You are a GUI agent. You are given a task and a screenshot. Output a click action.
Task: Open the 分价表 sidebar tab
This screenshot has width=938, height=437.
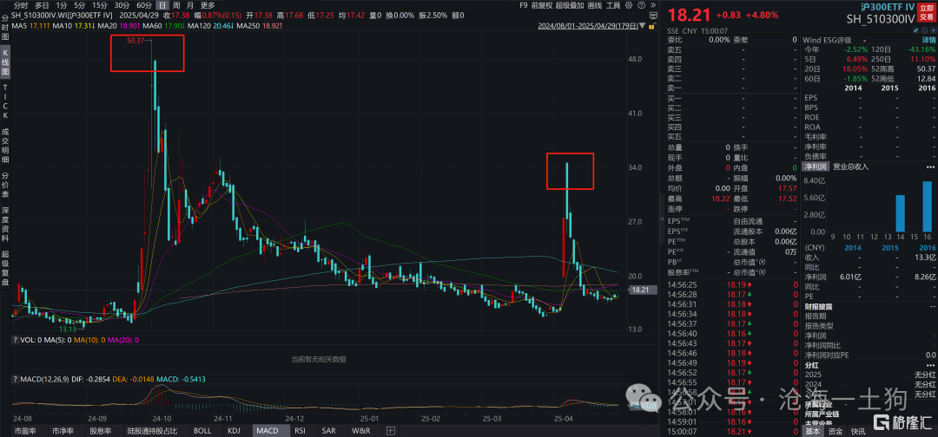pyautogui.click(x=5, y=186)
